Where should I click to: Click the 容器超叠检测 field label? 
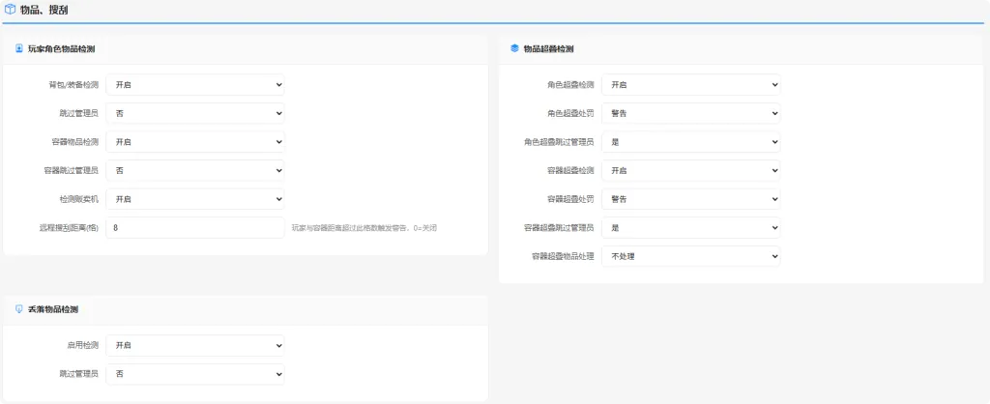[x=570, y=170]
